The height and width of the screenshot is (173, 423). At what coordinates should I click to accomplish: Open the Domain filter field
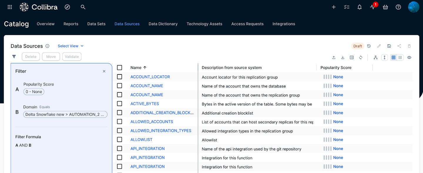pyautogui.click(x=65, y=114)
